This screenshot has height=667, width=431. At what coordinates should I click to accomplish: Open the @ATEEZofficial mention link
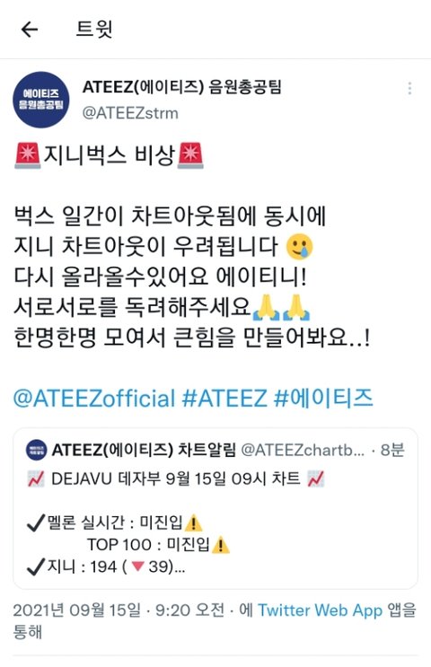tap(94, 399)
